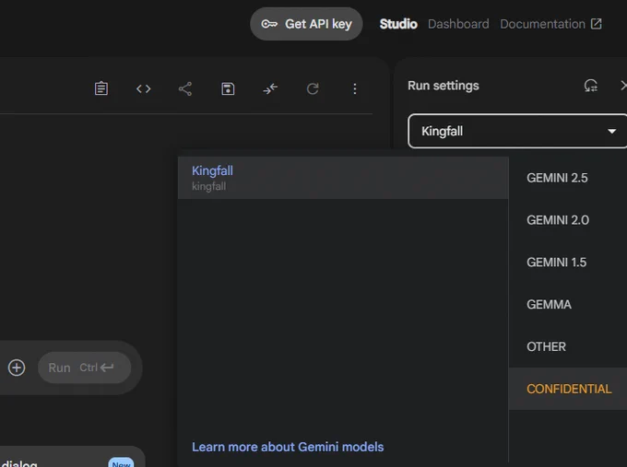
Task: Click the Run button
Action: 85,368
